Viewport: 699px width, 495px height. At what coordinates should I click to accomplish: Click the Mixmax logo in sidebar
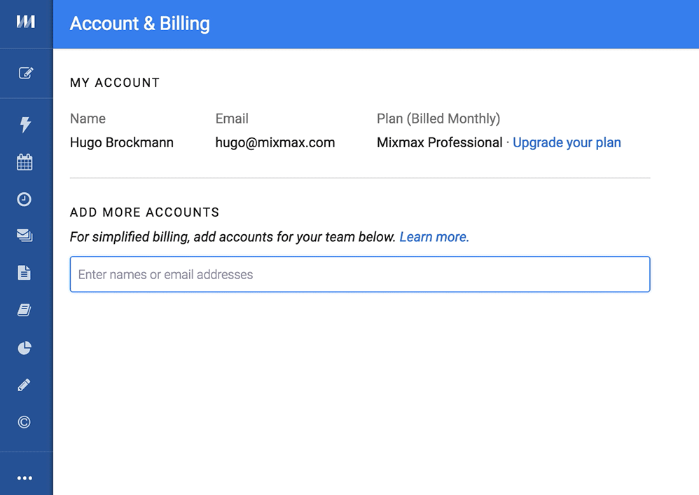tap(25, 22)
